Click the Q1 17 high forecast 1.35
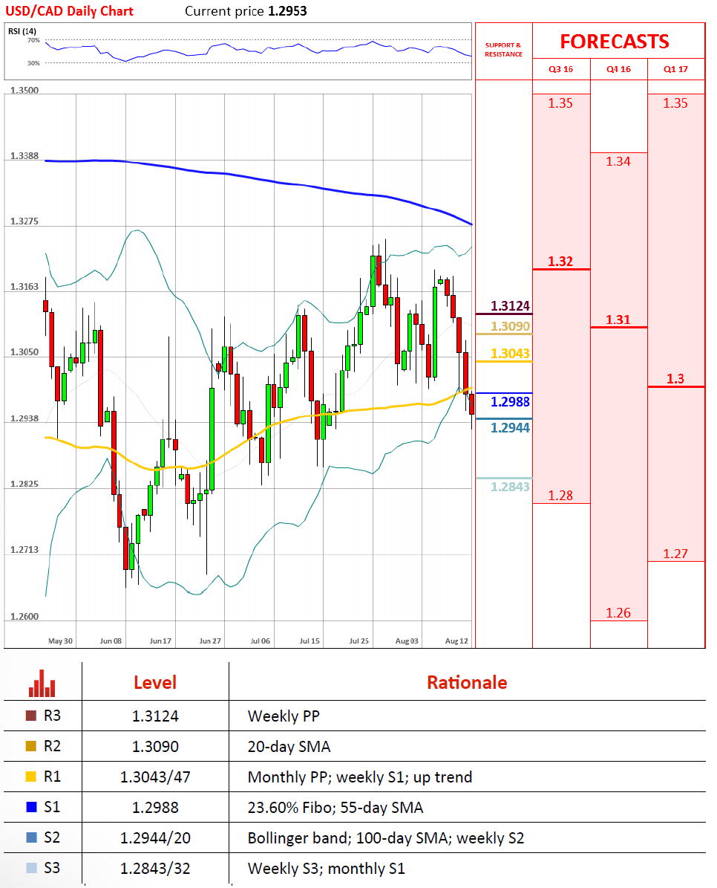Screen dimensions: 717x888 [x=675, y=103]
